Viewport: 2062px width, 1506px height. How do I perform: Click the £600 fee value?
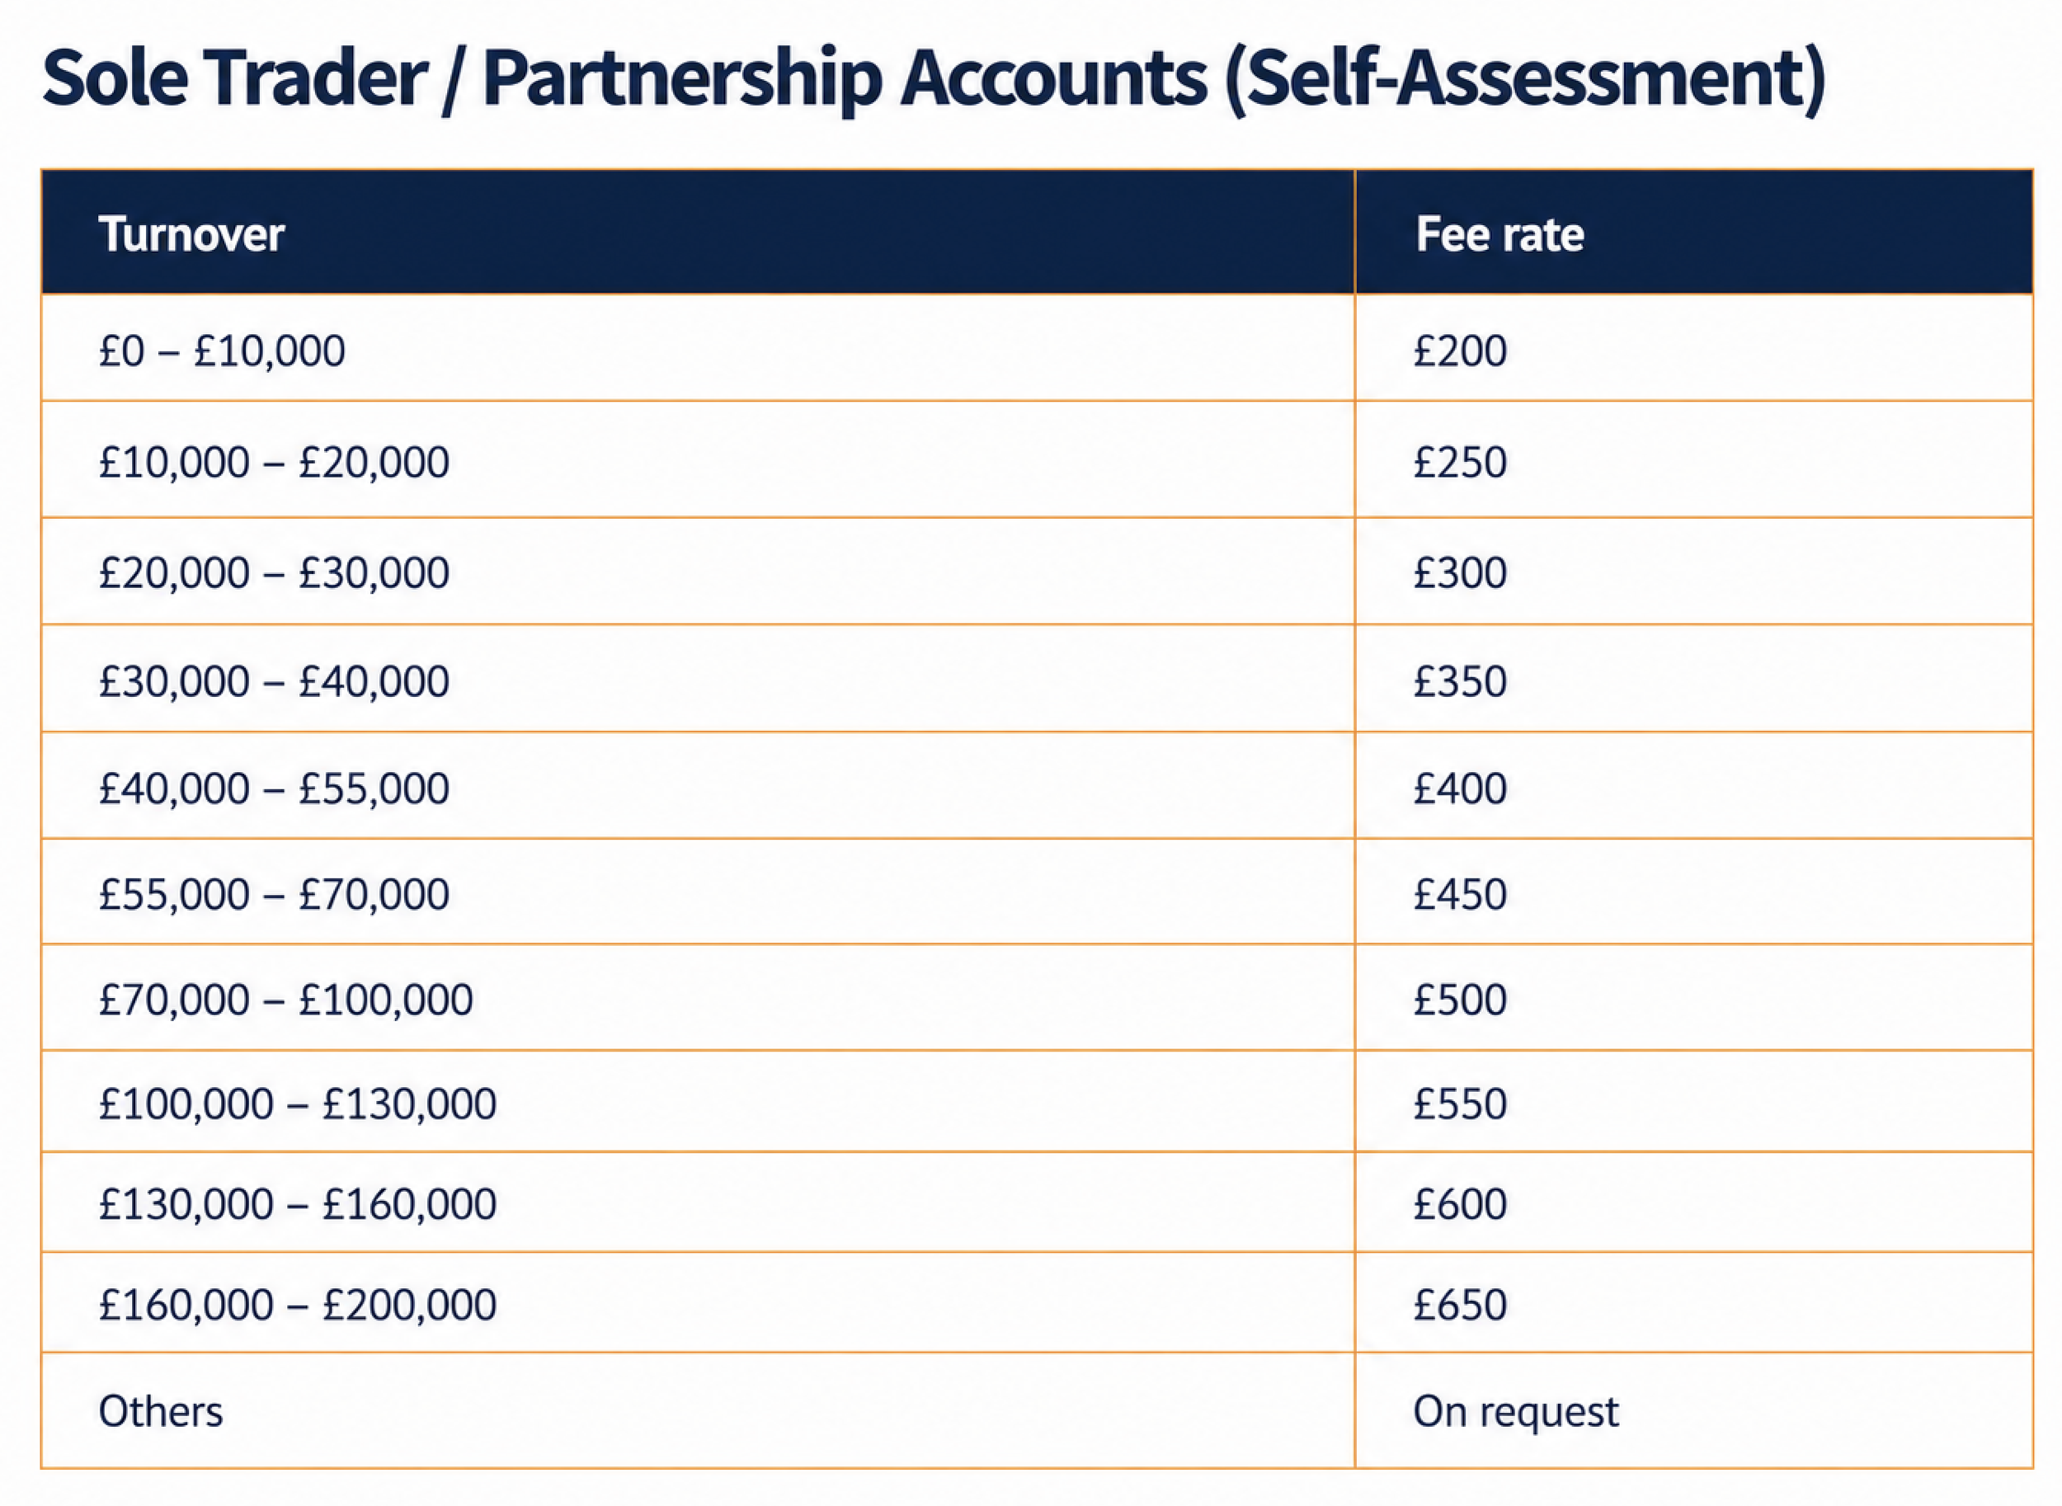(1459, 1203)
